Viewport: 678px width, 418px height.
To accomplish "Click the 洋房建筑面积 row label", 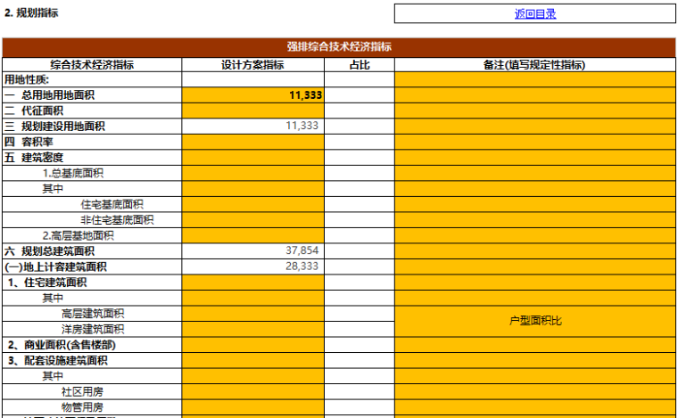I will 93,329.
